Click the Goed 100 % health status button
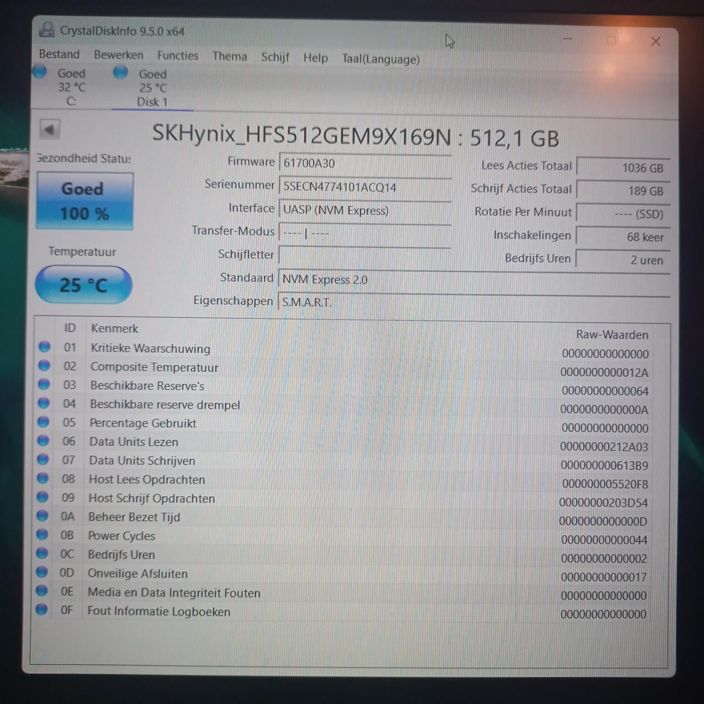Screen dimensions: 704x704 point(85,201)
